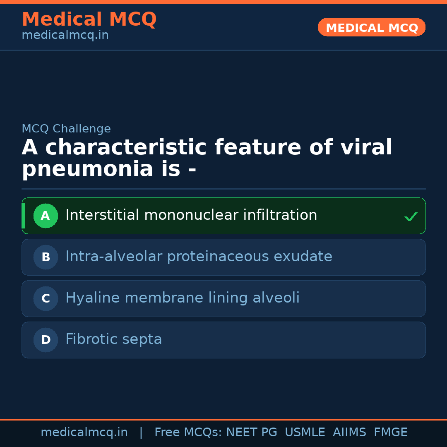Choose answer 'Intra-alveolar proteinaceous exudate'

199,257
